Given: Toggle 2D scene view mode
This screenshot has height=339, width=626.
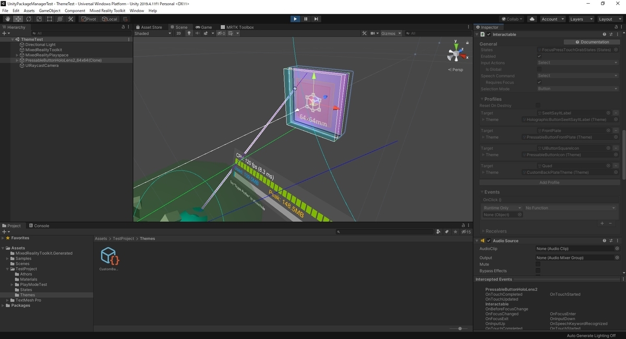Looking at the screenshot, I should (x=179, y=33).
